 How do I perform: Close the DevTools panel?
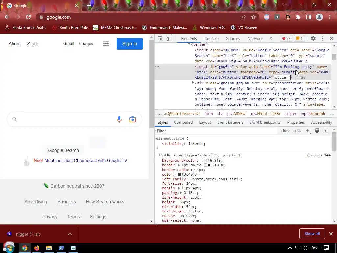332,38
